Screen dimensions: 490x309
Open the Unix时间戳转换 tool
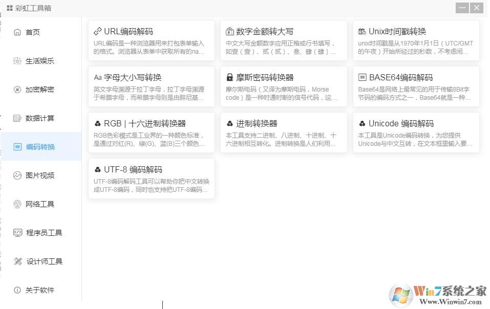(x=415, y=40)
